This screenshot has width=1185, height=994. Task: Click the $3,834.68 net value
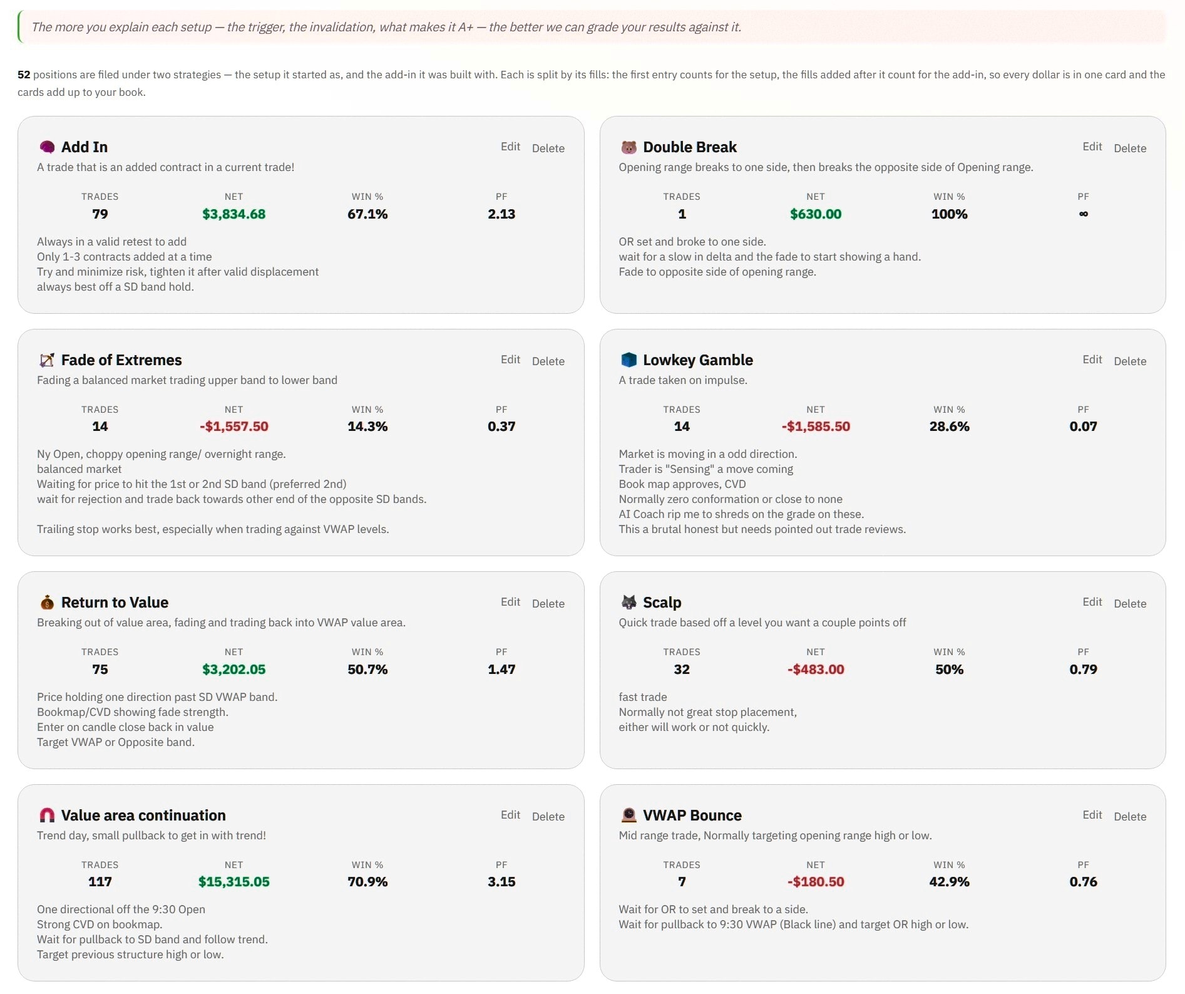pos(234,214)
